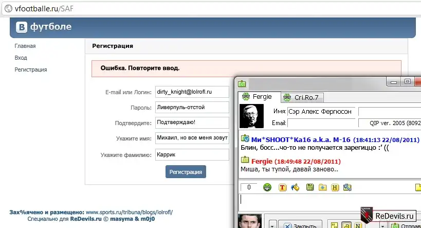Go to Главная in the sidebar

click(x=25, y=46)
